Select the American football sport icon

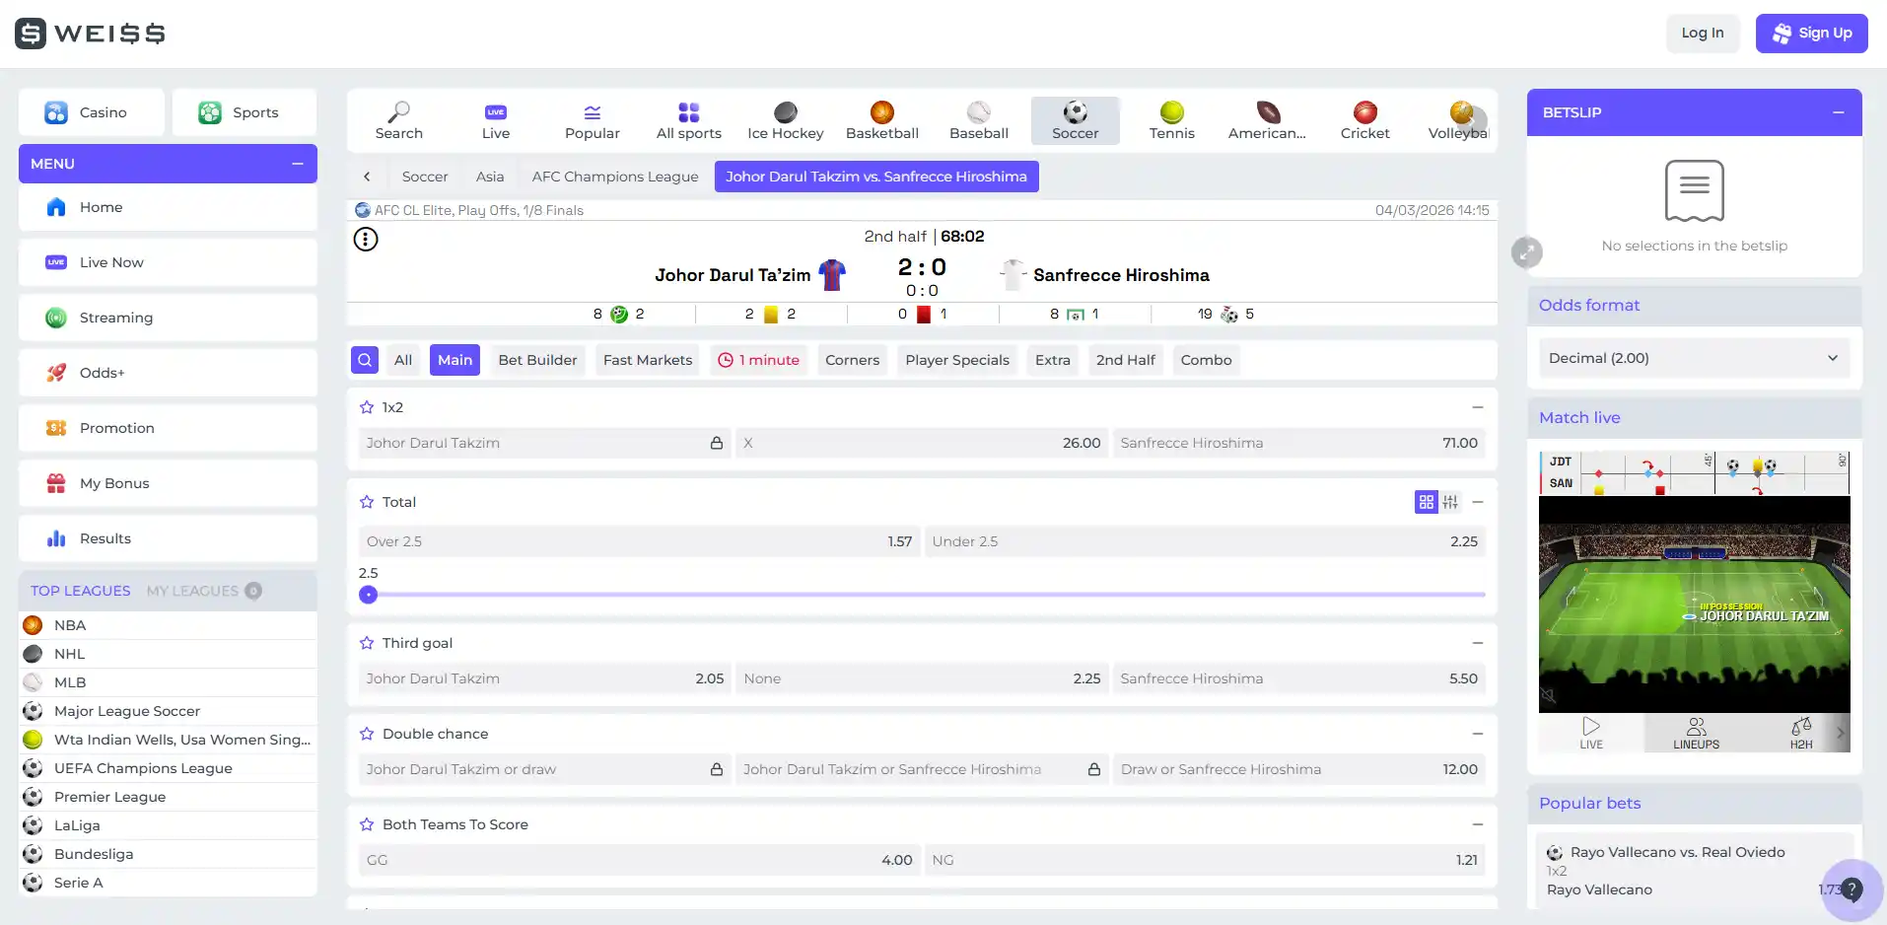coord(1267,120)
